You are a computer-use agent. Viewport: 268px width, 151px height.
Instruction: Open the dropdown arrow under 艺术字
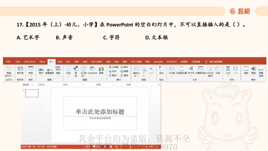point(191,76)
